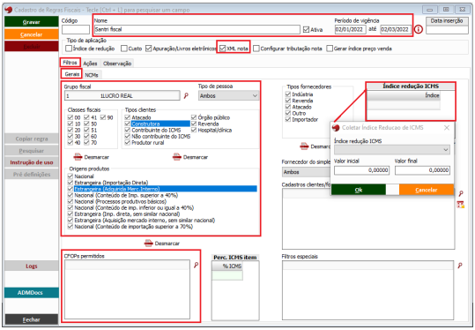Viewport: 475px width, 330px height.
Task: Open search icon beside Filtros especiais
Action: [x=460, y=266]
